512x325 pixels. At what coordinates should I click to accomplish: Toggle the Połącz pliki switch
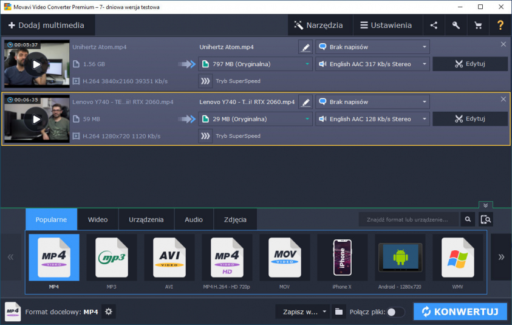[395, 312]
